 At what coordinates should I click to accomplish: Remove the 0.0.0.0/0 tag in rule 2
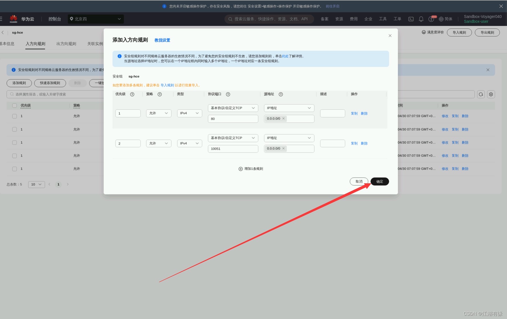(x=284, y=149)
